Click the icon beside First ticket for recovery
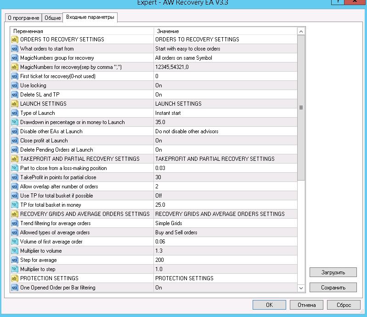Image resolution: width=367 pixels, height=317 pixels. [15, 76]
